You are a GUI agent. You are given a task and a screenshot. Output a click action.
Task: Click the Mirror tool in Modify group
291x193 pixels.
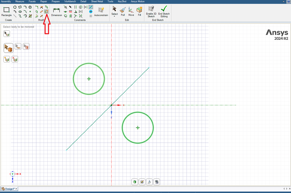(46, 12)
